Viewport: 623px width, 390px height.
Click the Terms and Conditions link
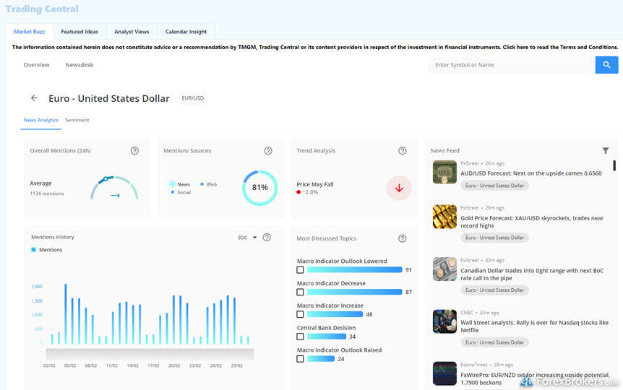(x=560, y=47)
